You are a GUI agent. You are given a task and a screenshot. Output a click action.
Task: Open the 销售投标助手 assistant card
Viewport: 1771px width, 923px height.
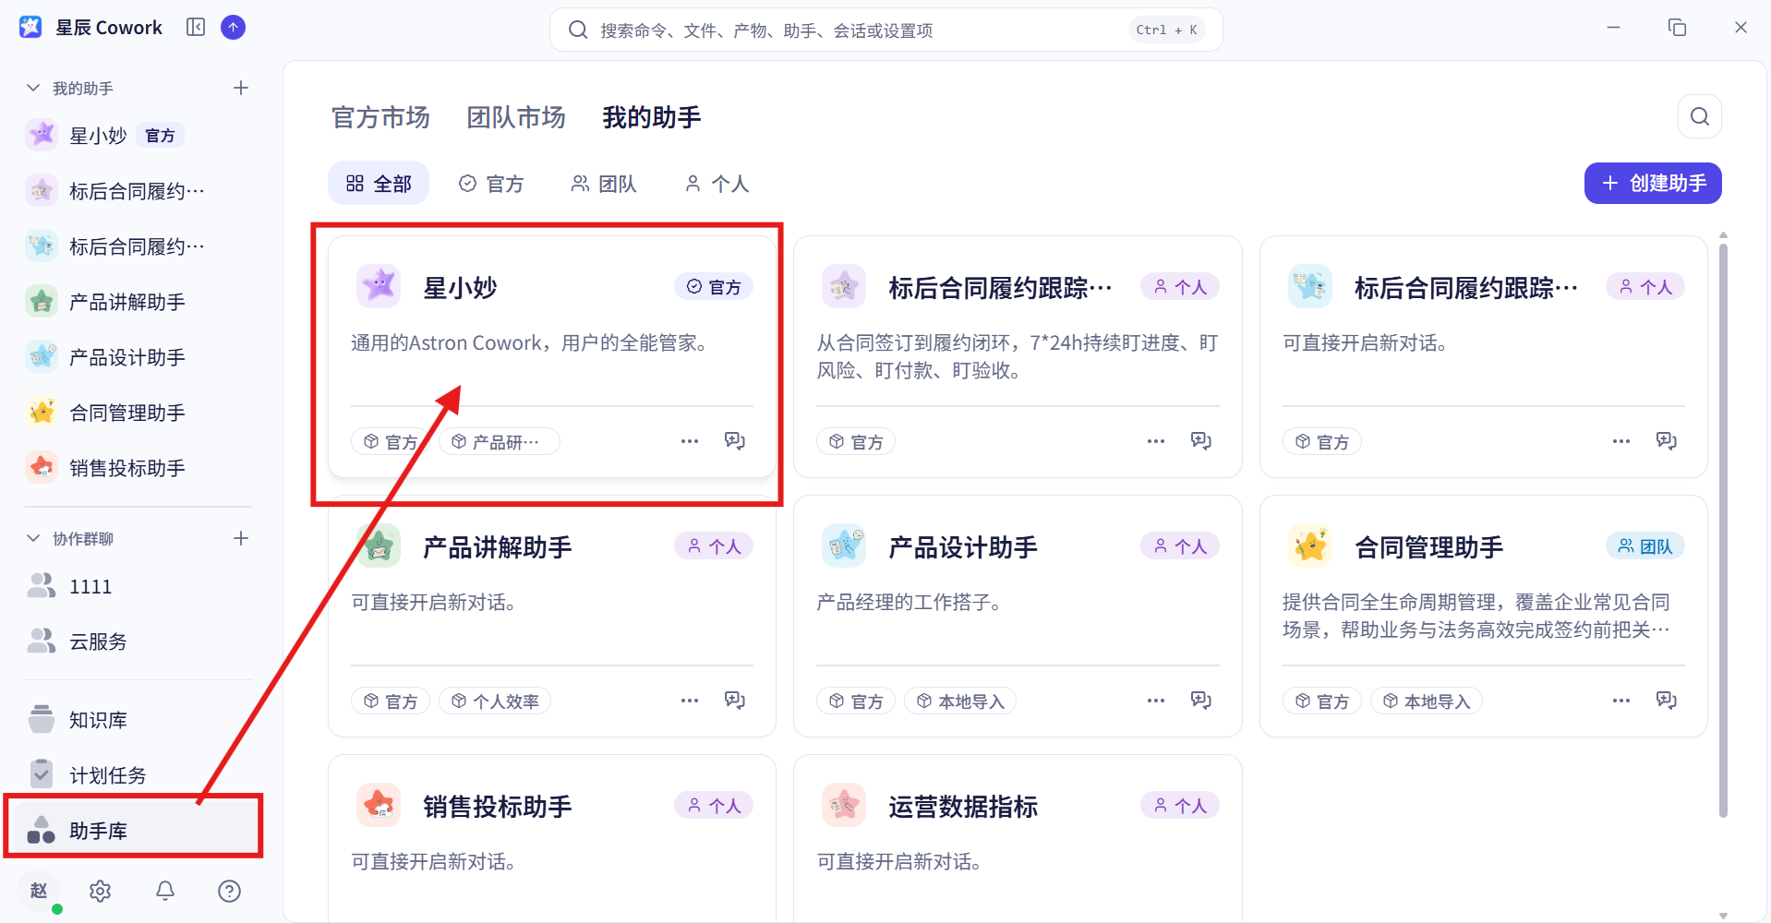click(x=552, y=838)
